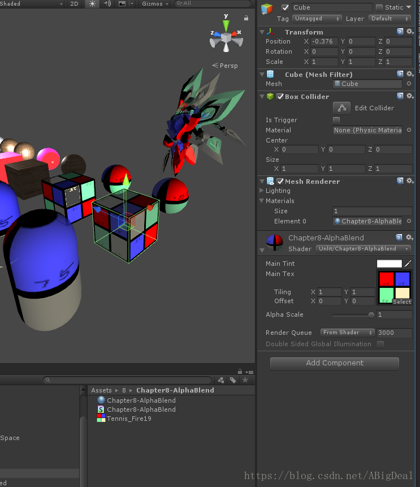The image size is (420, 487).
Task: Click the Project panel search field
Action: pyautogui.click(x=127, y=380)
